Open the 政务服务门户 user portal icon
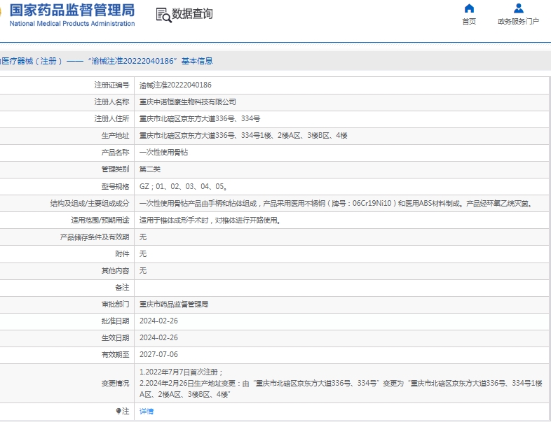The image size is (551, 427). click(518, 8)
